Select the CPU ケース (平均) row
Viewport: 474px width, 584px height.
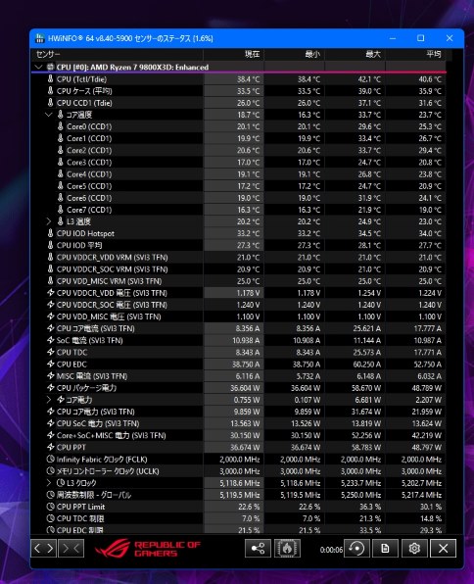coord(239,91)
